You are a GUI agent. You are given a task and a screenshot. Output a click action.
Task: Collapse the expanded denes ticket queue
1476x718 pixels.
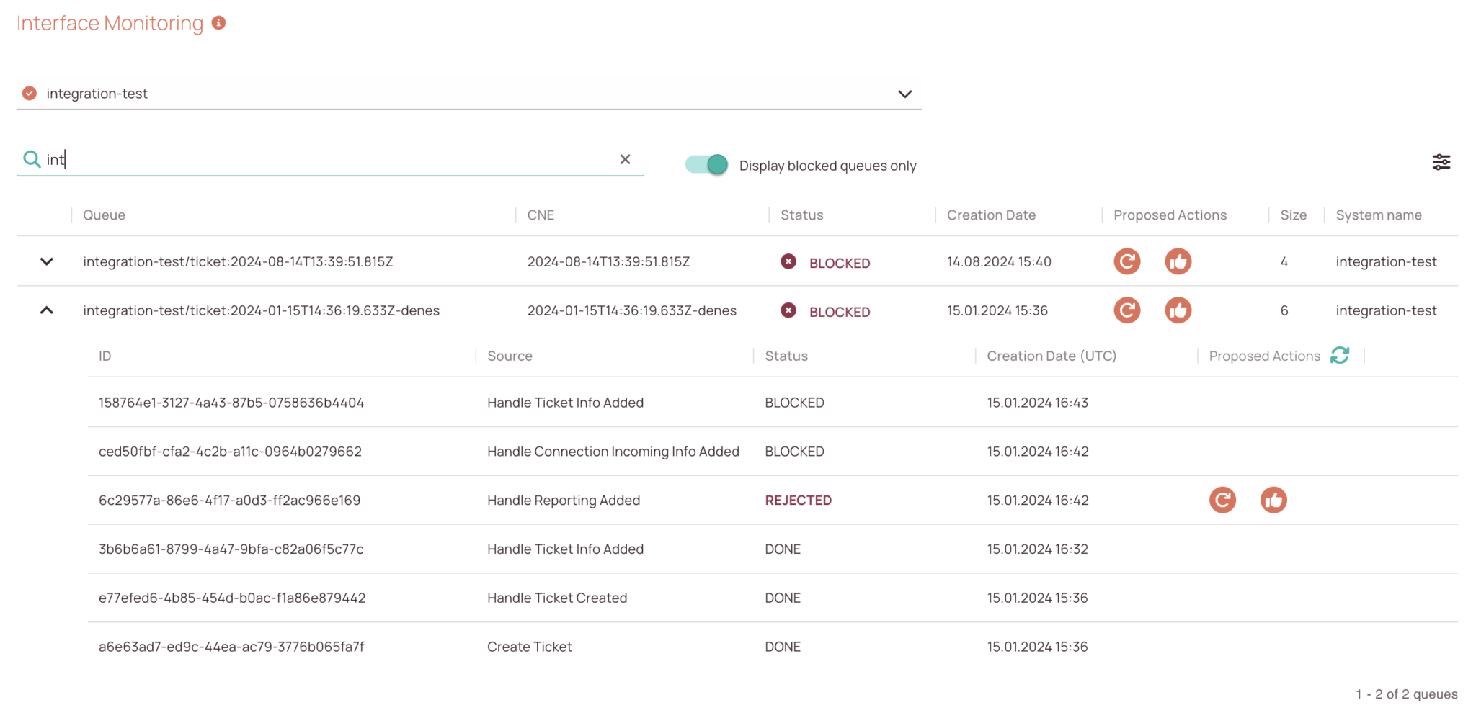point(46,310)
